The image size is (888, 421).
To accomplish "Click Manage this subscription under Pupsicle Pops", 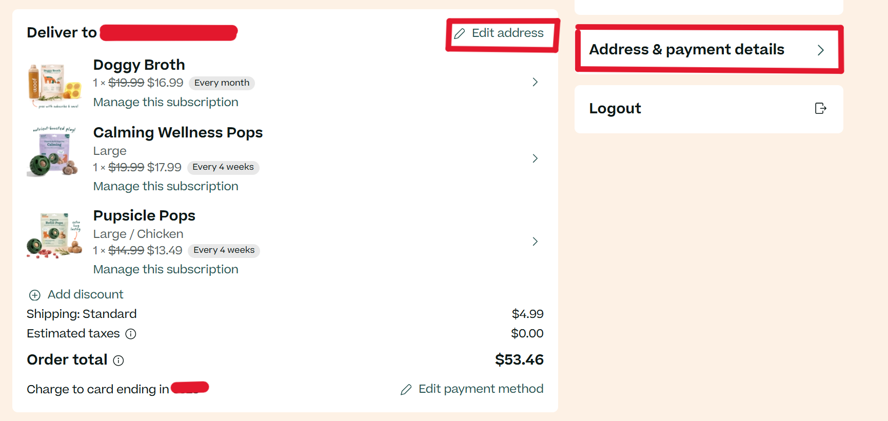I will pos(166,269).
